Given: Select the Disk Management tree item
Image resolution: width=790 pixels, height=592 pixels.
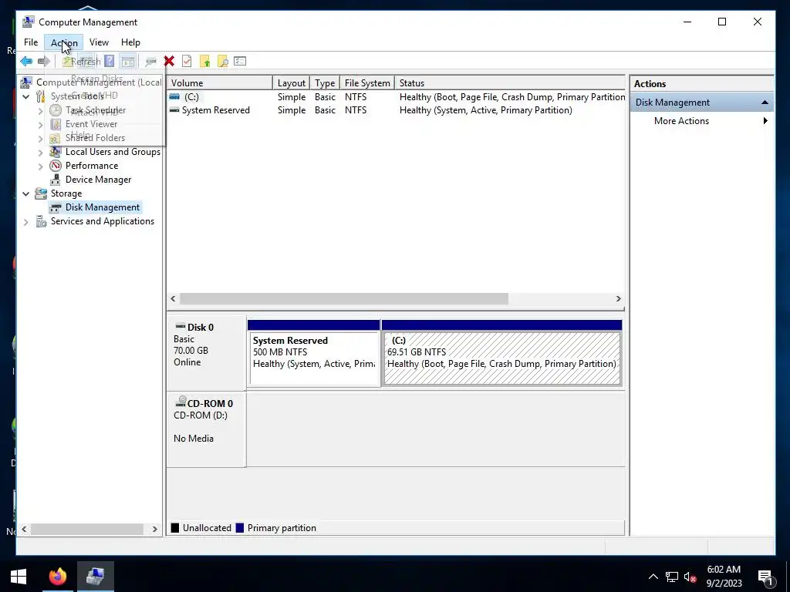Looking at the screenshot, I should tap(103, 207).
